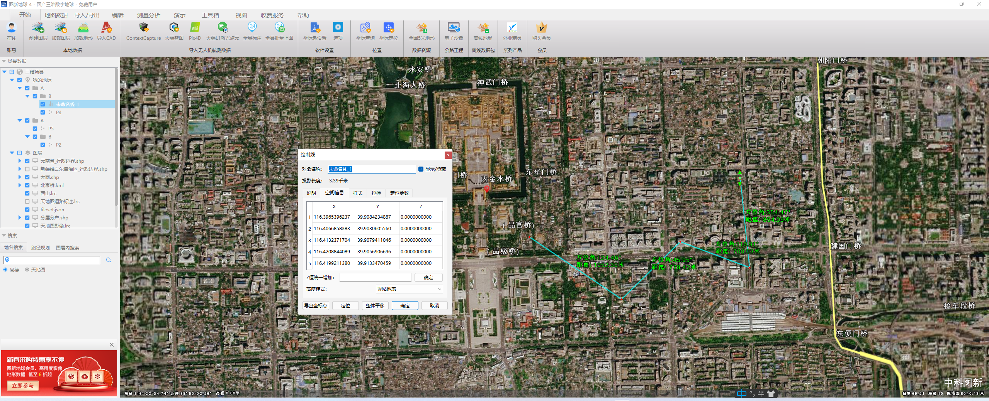Click the 购买会员 icon

coord(541,28)
